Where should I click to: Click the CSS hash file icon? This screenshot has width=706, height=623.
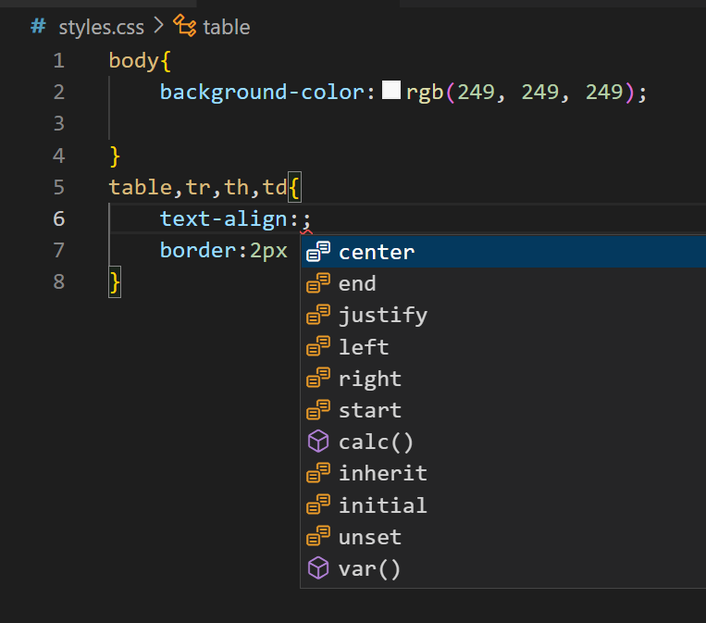(38, 27)
